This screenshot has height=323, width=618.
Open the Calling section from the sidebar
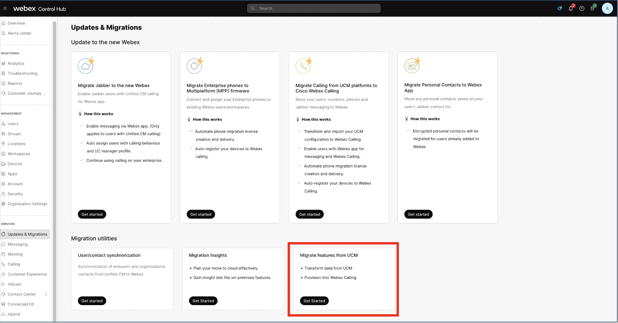point(14,264)
